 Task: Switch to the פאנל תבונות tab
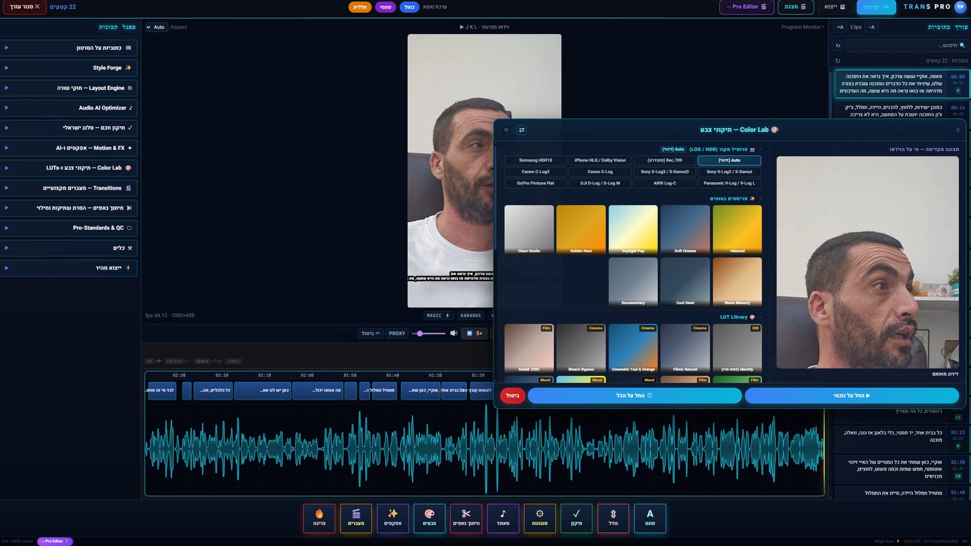(117, 27)
